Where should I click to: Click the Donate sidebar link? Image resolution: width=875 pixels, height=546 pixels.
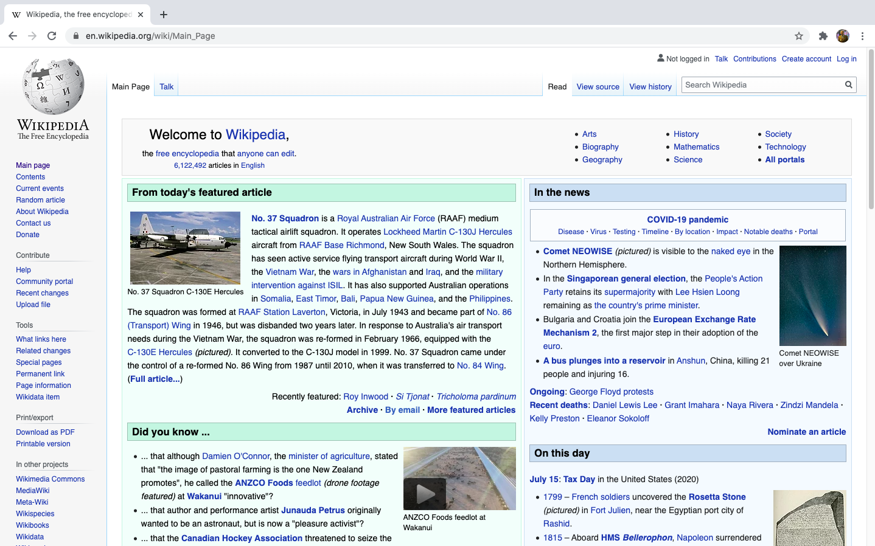coord(27,235)
